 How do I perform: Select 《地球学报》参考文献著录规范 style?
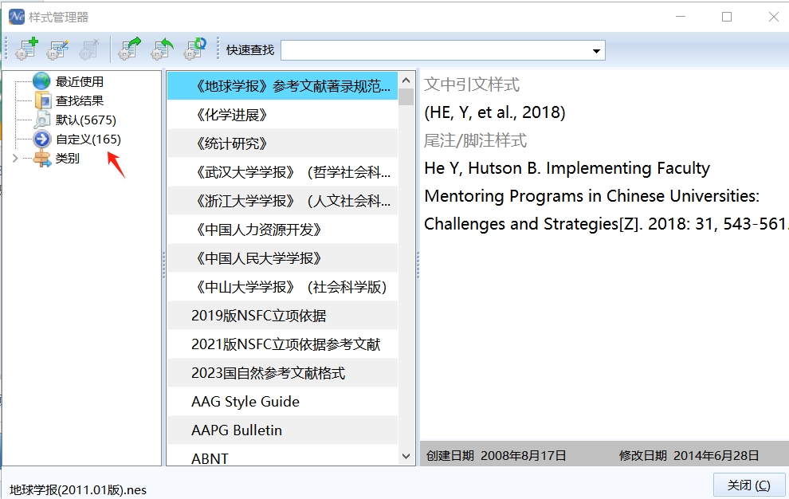click(282, 86)
